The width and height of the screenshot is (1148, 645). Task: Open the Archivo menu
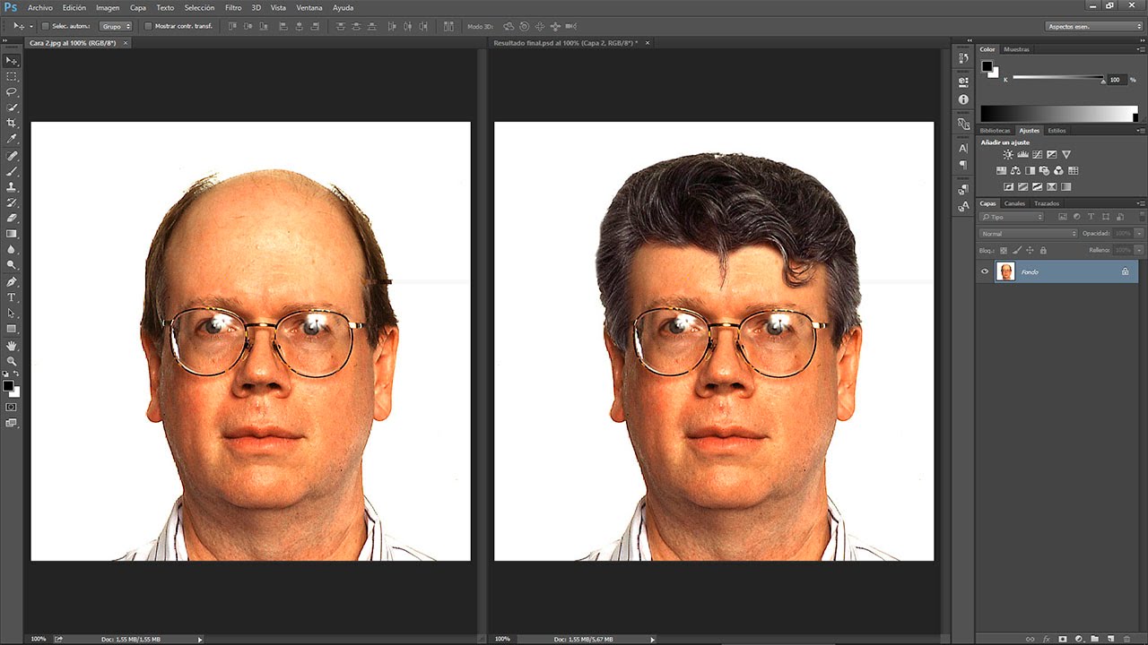click(39, 7)
